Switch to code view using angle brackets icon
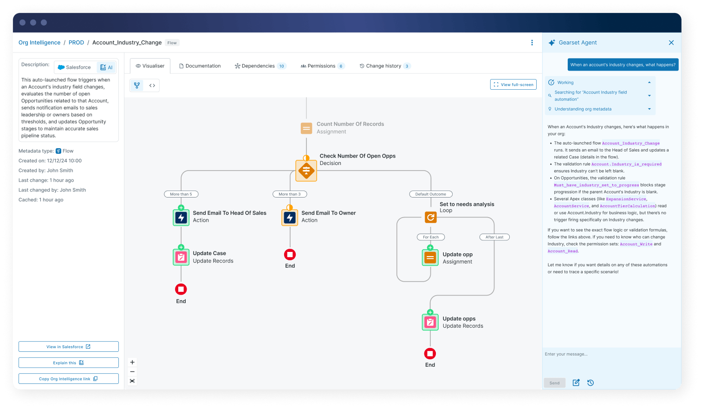Screen dimensions: 701x409 [x=152, y=85]
